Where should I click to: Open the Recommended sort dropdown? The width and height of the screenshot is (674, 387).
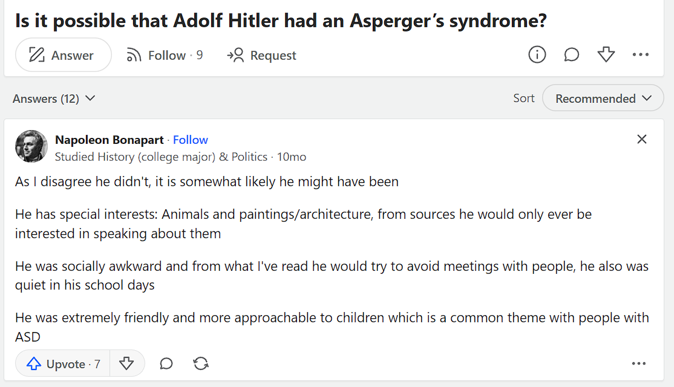click(x=603, y=99)
